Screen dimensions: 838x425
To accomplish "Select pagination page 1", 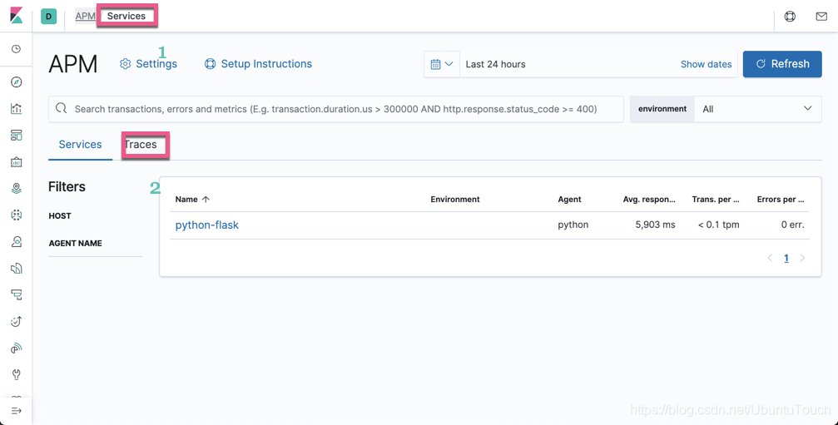I will [786, 259].
